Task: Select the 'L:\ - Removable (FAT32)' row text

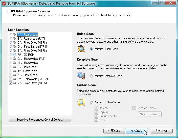Action: [33, 79]
